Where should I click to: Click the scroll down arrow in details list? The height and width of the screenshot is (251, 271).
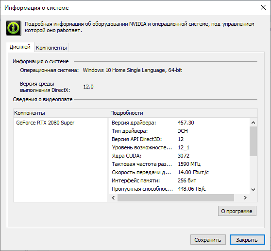click(x=253, y=190)
